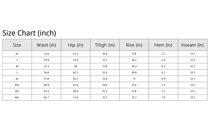Click the Waist (in) column header
Viewport: 210px width, 140px height.
(46, 45)
